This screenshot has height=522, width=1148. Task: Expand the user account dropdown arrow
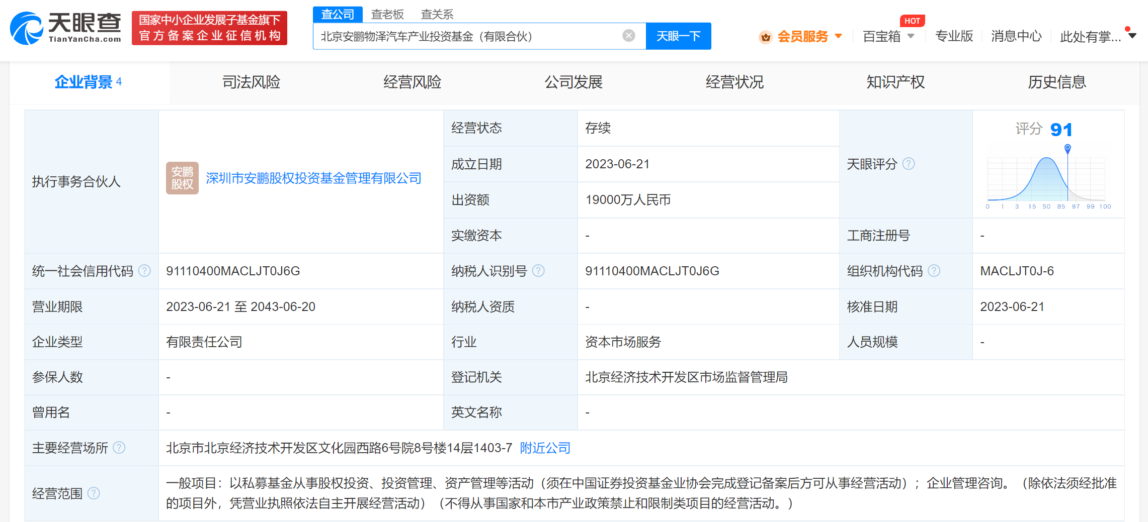coord(1132,36)
